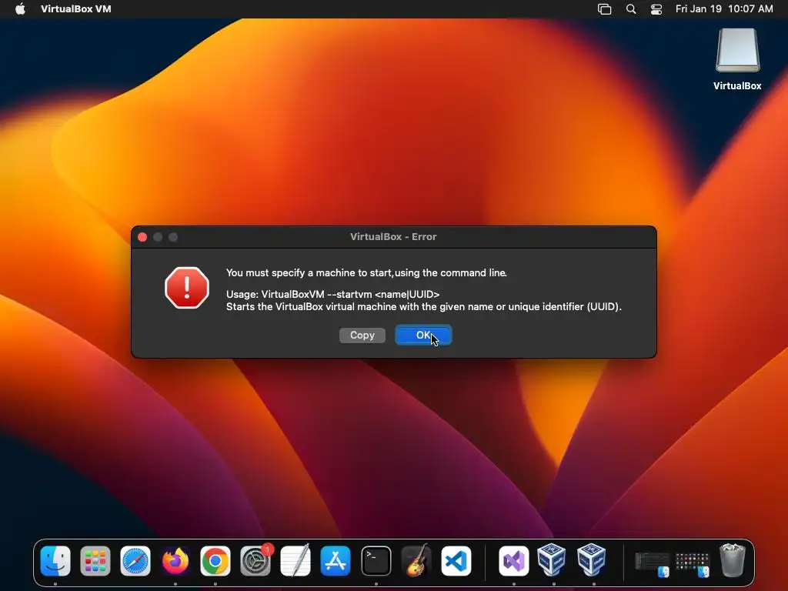Restore the minimized icon-grid Finder window in Dock
This screenshot has height=591, width=788.
pos(692,563)
